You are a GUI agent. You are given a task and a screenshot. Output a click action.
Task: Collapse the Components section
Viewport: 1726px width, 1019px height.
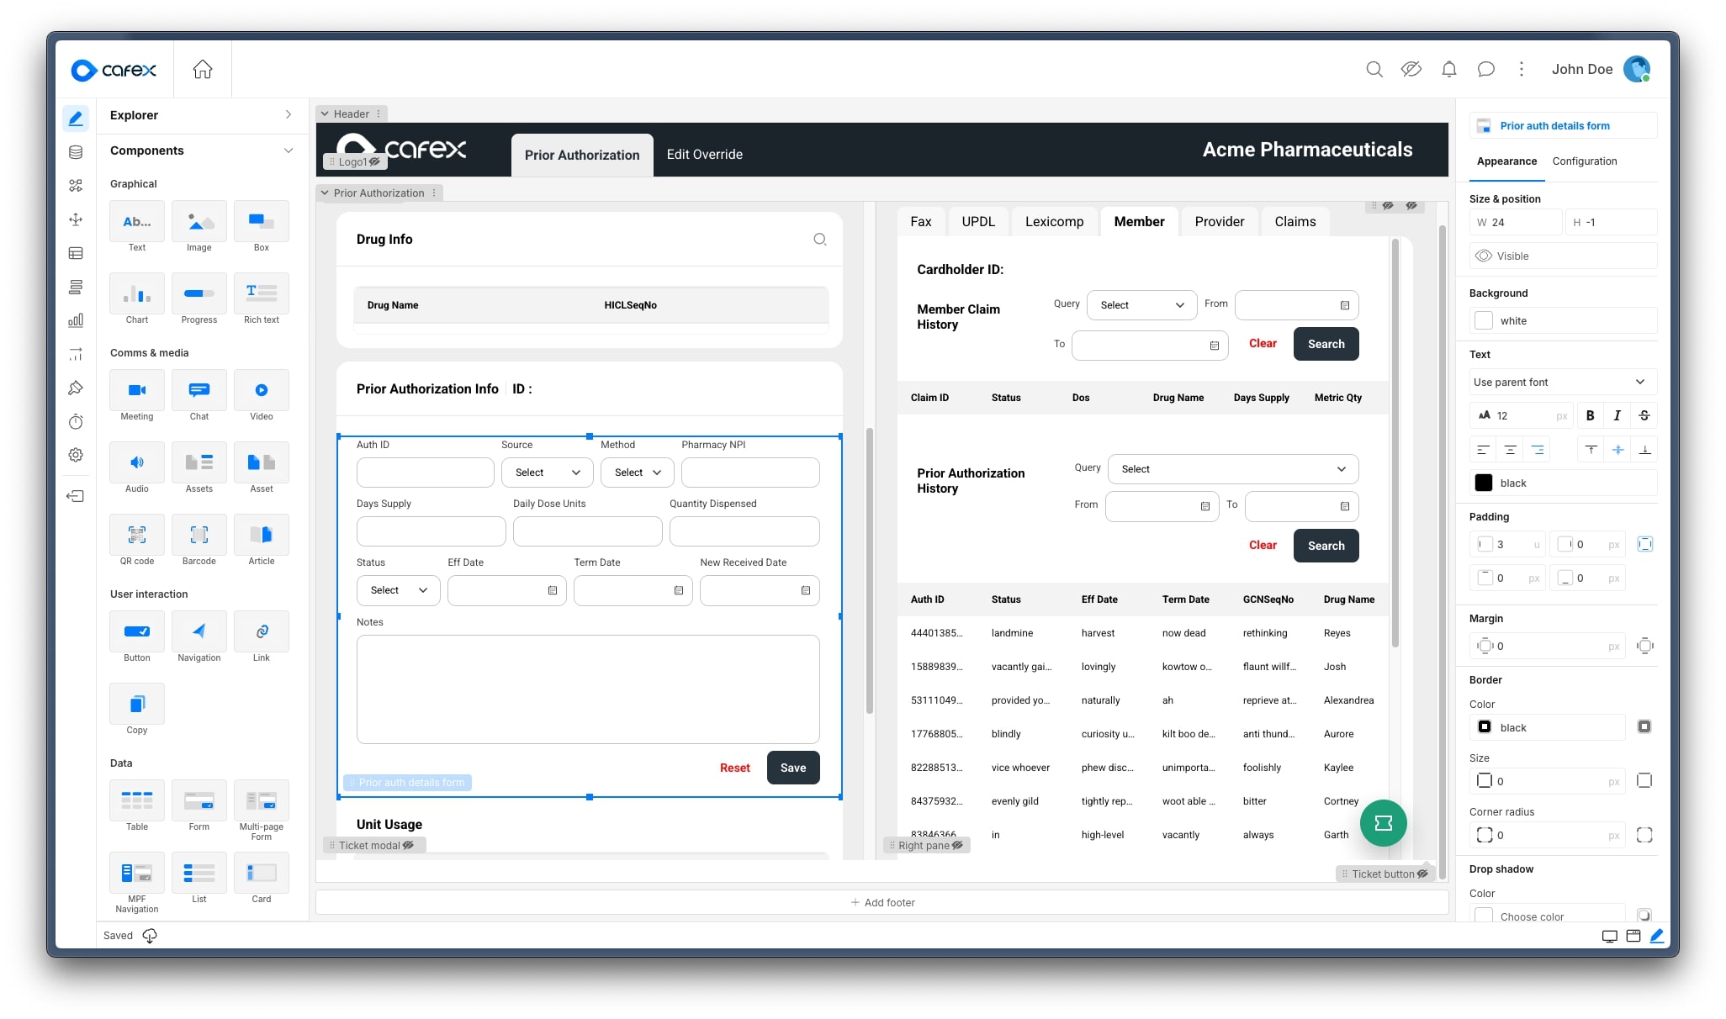pyautogui.click(x=288, y=150)
